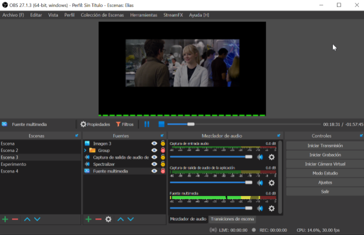Mute Captura de entrada audio speaker
Screen dimensions: 364x235
pos(260,157)
